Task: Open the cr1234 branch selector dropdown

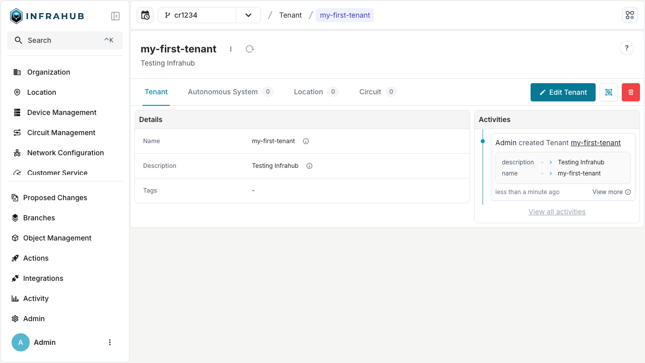Action: pyautogui.click(x=248, y=15)
